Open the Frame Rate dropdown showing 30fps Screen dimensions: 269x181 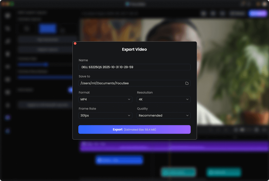[105, 116]
